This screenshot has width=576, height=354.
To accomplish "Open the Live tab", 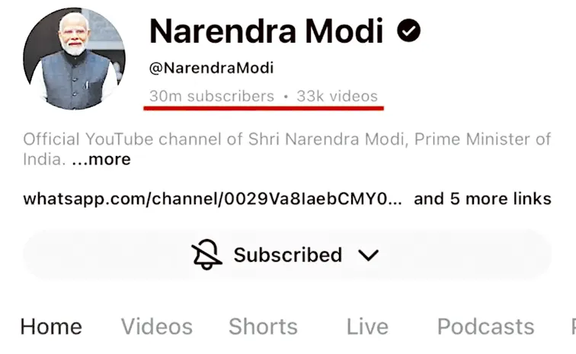I will click(x=367, y=327).
